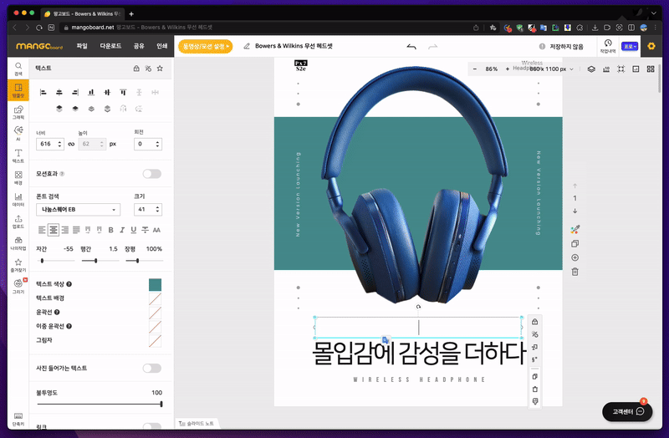This screenshot has height=438, width=669.
Task: Open the 검색 search panel in sidebar
Action: [x=18, y=69]
